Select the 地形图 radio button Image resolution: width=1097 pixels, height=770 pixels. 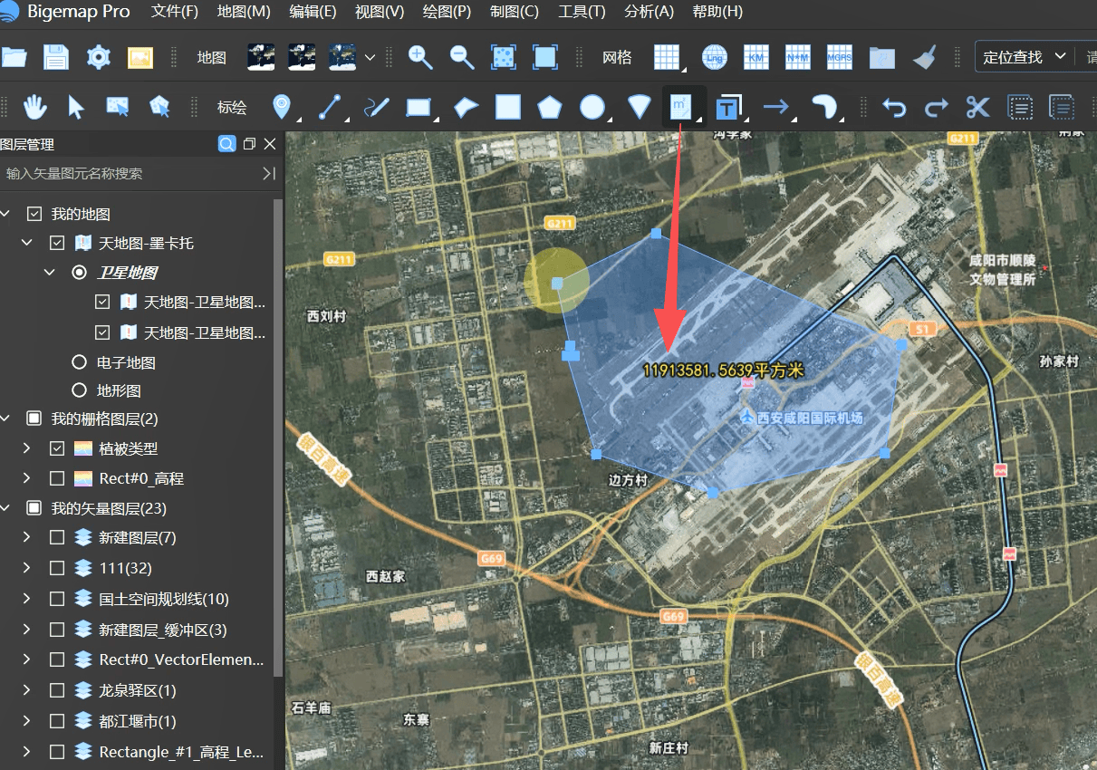(79, 391)
